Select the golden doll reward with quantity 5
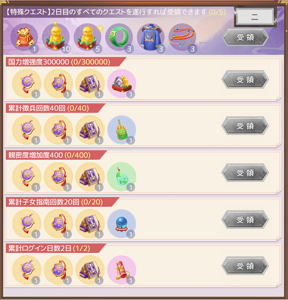This screenshot has height=300, width=288. pos(87,37)
